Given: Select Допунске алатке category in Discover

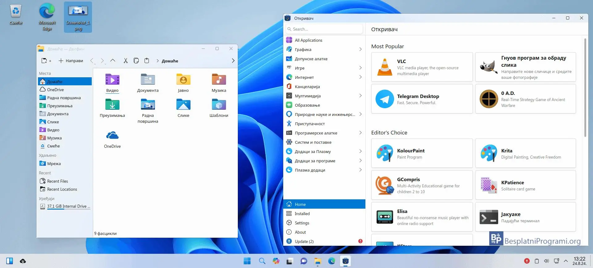Looking at the screenshot, I should 324,59.
